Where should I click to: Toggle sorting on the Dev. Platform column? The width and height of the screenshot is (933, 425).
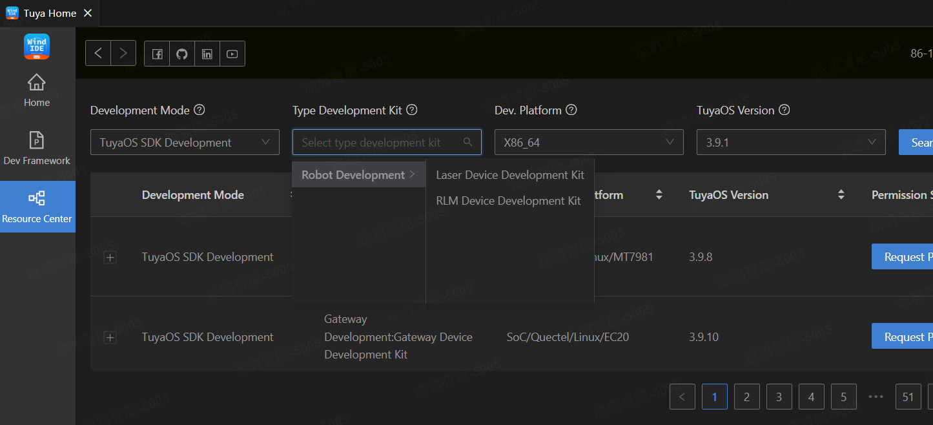click(x=659, y=194)
